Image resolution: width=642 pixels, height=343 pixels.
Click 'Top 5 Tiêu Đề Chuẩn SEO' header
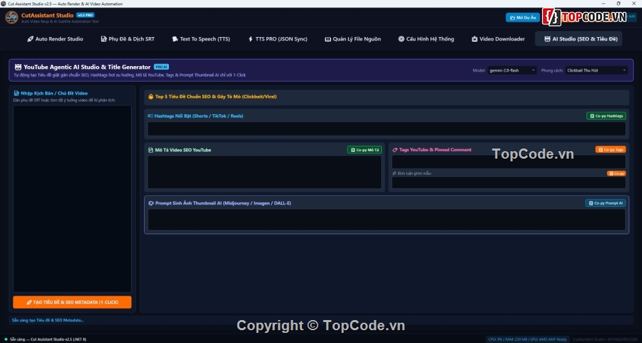tap(216, 97)
